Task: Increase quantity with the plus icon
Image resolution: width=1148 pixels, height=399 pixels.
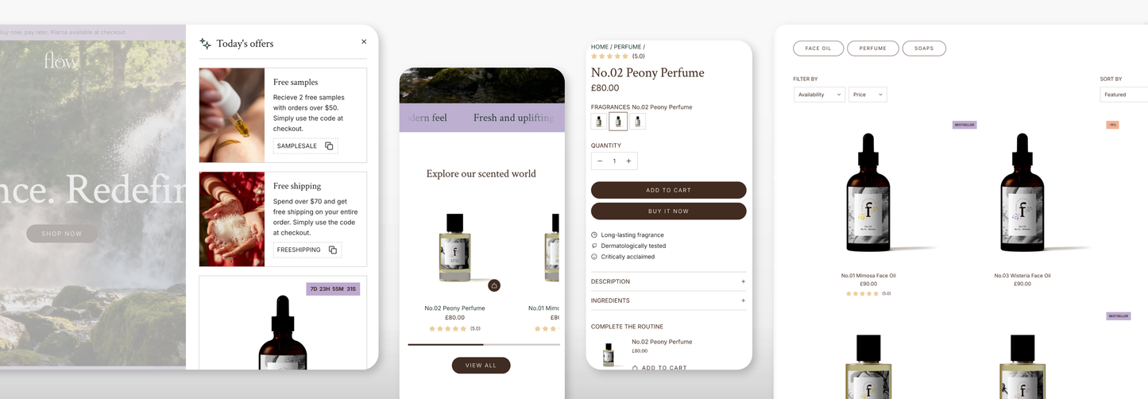Action: (628, 161)
